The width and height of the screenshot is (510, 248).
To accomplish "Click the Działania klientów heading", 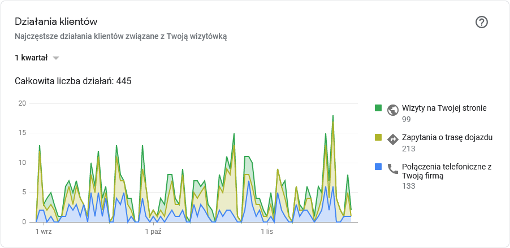I will [56, 21].
